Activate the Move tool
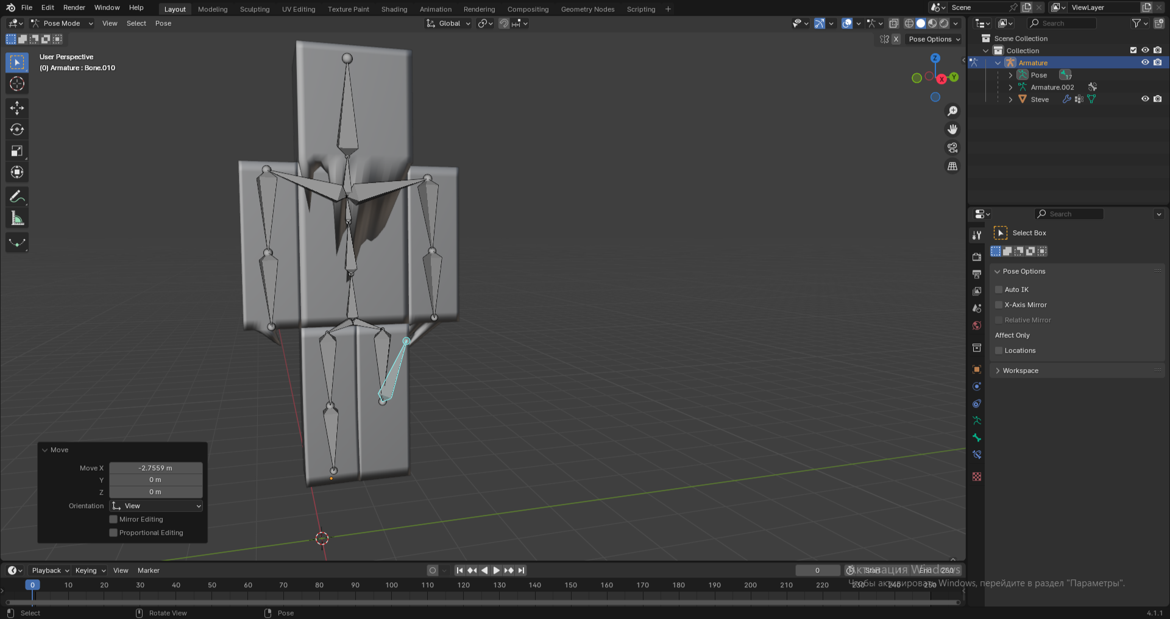 (17, 108)
